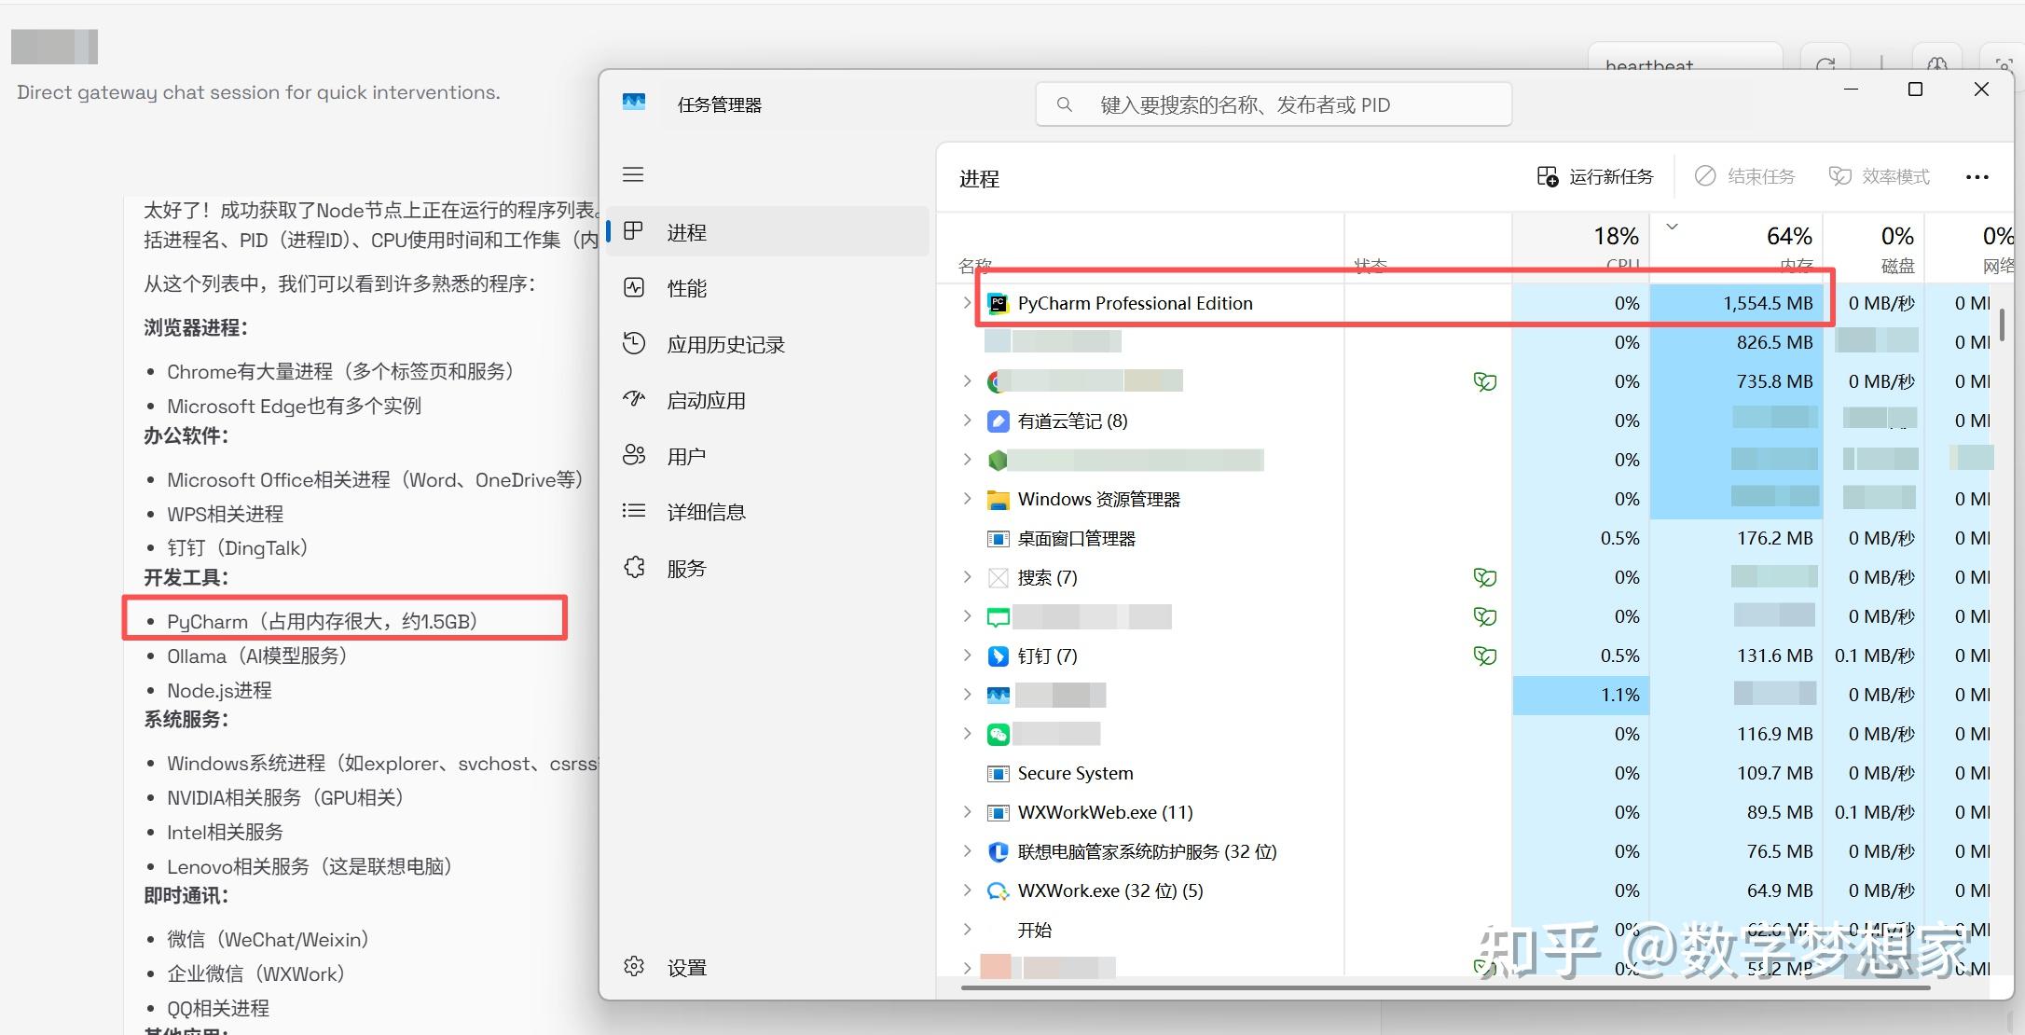The height and width of the screenshot is (1035, 2025).
Task: Expand the 钉钉 (7) process group
Action: 966,655
